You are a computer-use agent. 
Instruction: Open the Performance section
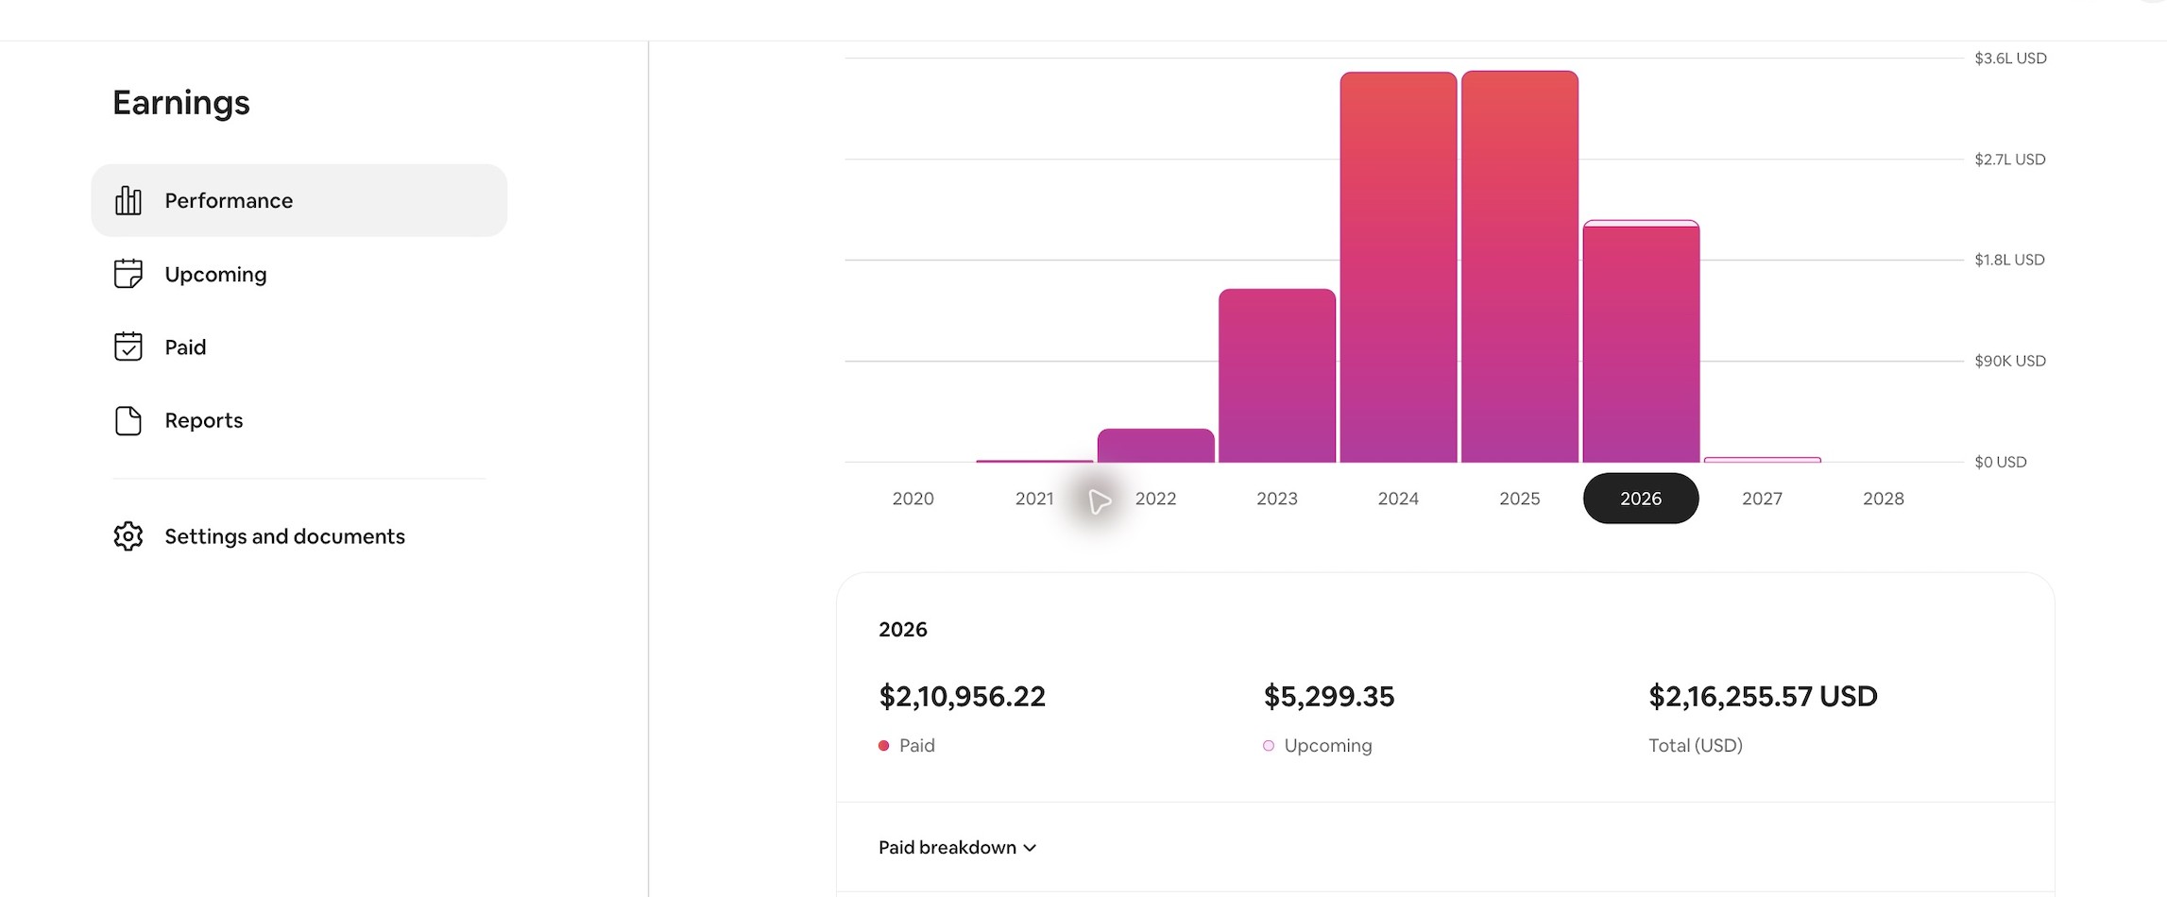(x=299, y=200)
